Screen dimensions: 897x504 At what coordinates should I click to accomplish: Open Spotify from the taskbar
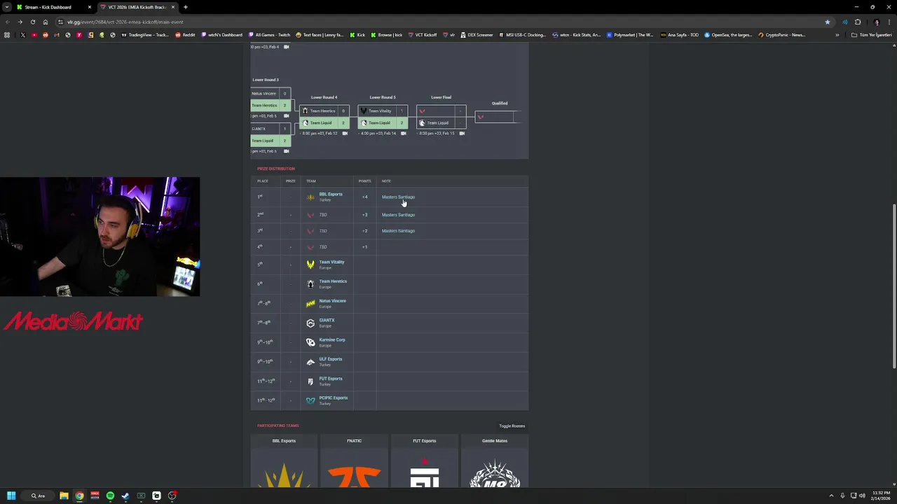pyautogui.click(x=110, y=496)
